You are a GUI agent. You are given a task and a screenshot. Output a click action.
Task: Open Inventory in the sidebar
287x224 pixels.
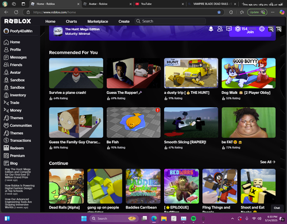(15, 95)
